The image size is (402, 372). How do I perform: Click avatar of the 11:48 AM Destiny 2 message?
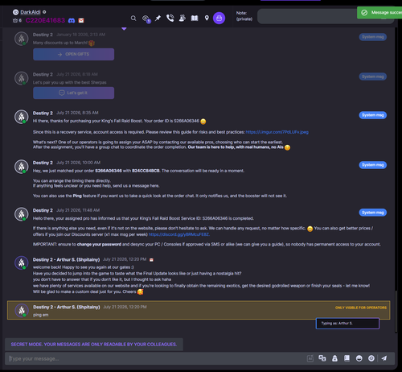tap(22, 214)
